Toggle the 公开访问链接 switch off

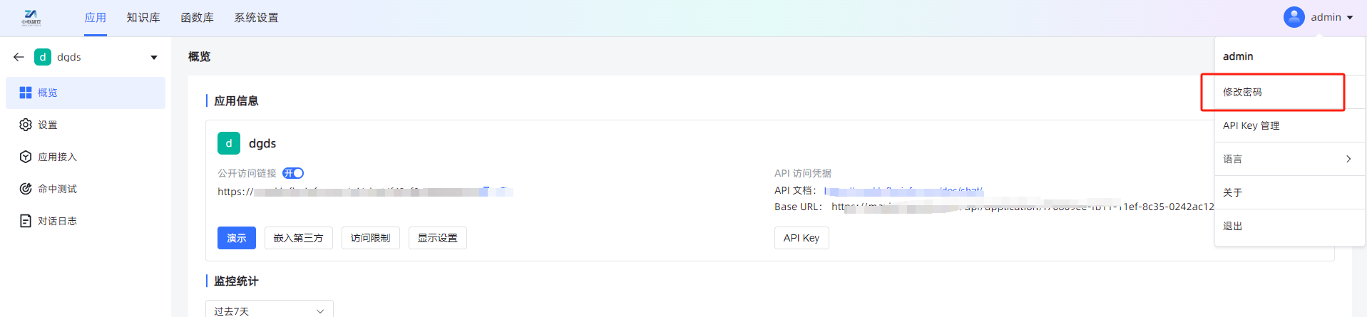click(293, 173)
